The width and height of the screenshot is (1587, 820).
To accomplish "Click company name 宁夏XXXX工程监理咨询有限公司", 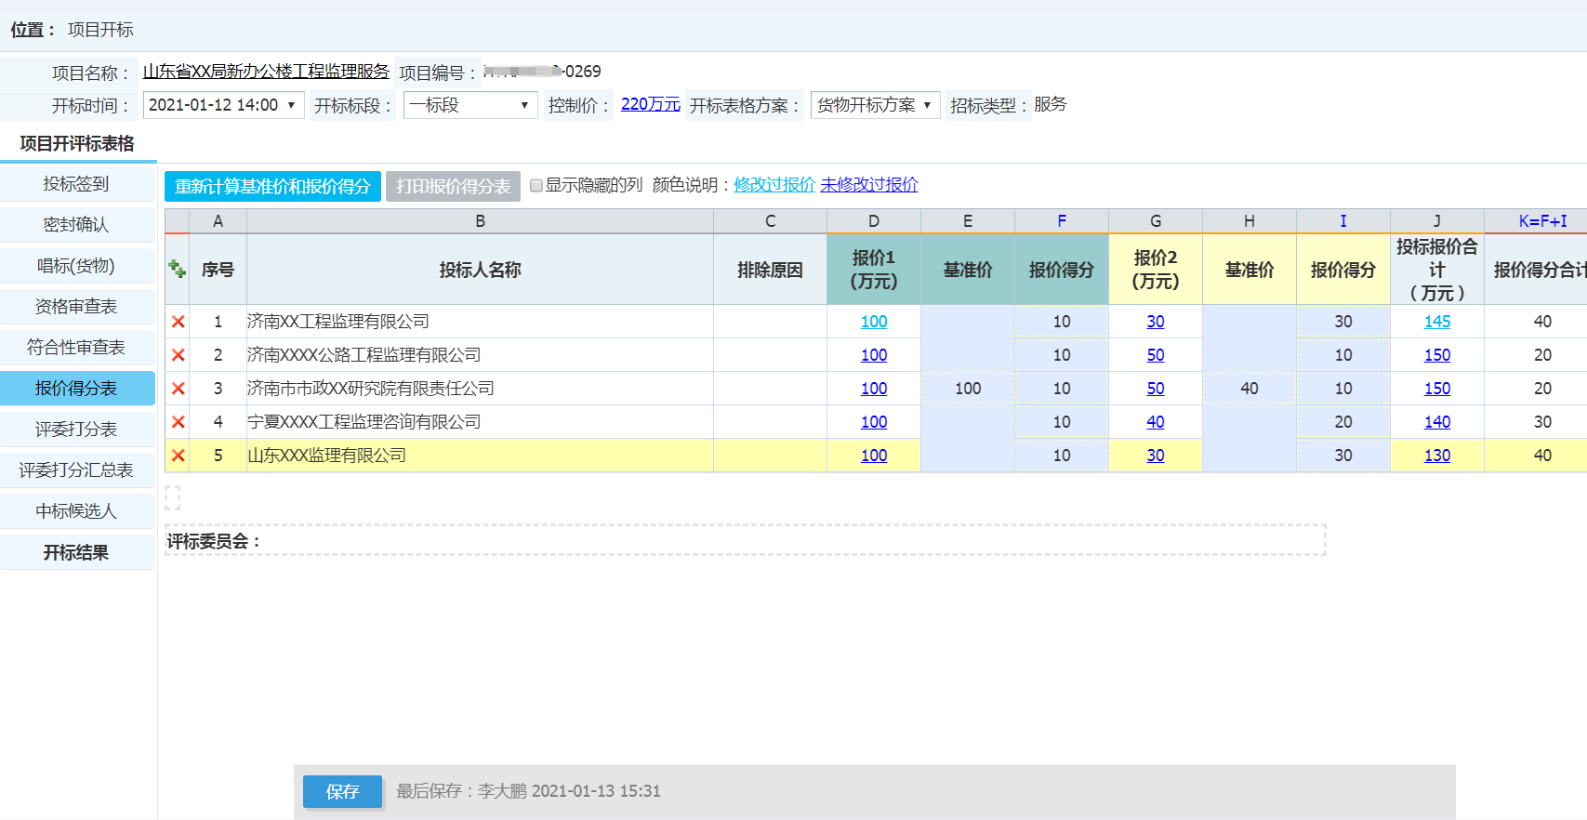I will (364, 422).
